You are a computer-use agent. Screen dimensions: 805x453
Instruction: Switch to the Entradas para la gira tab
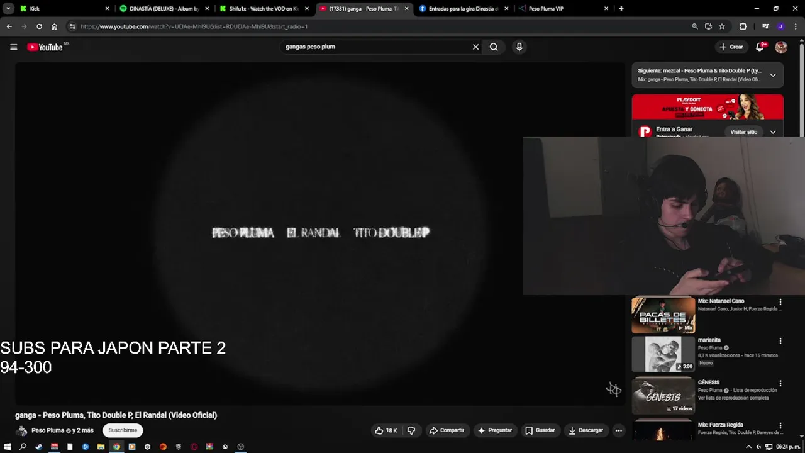tap(463, 9)
